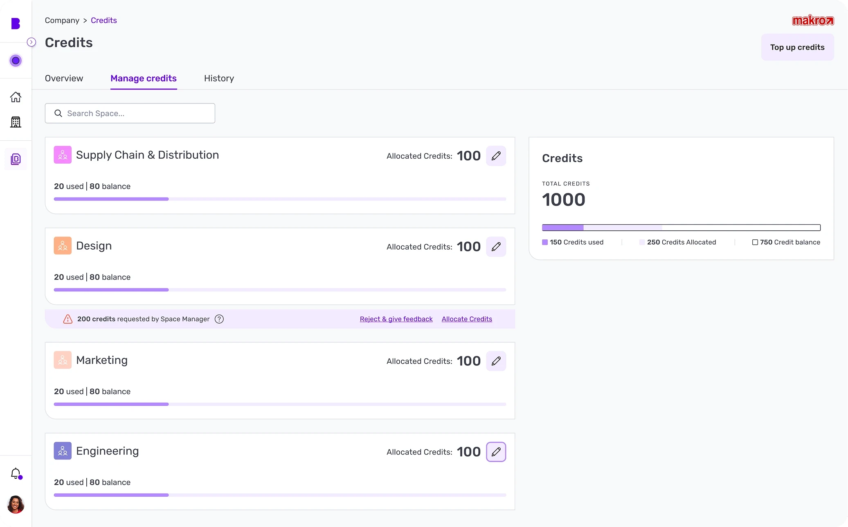
Task: Click the makro company logo
Action: click(813, 20)
